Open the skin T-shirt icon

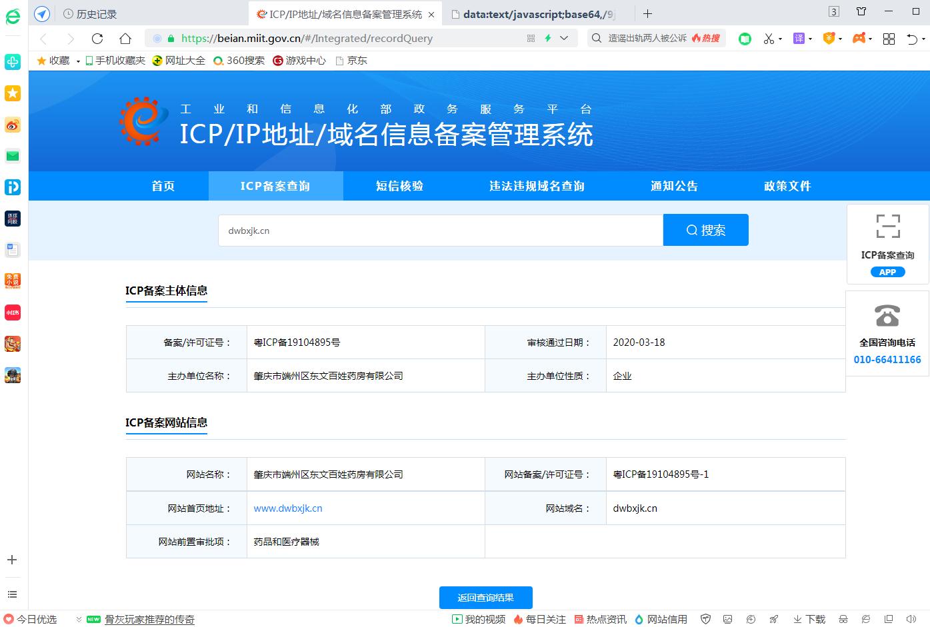click(x=861, y=12)
